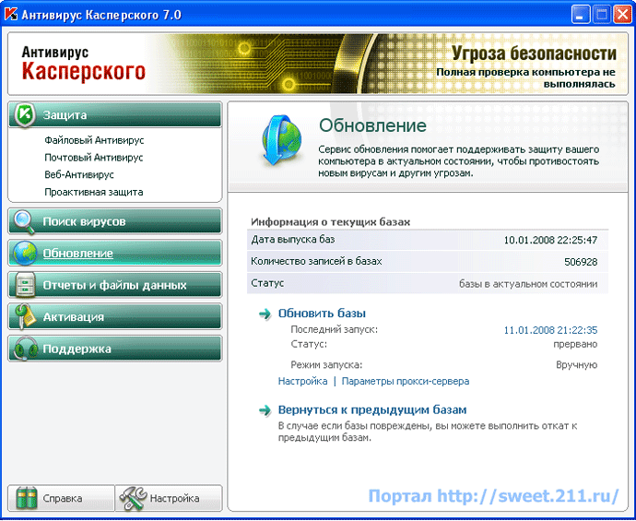
Task: Open Отчеты и файлы данных
Action: [115, 285]
